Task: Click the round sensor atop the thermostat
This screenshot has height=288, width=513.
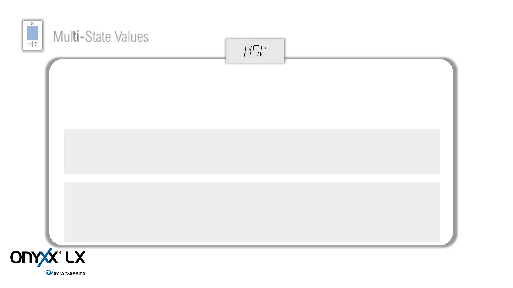Action: (33, 23)
